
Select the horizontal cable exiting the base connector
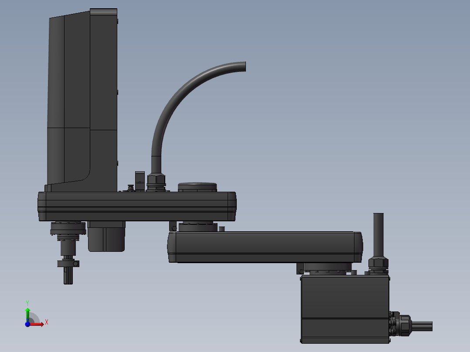(x=422, y=326)
